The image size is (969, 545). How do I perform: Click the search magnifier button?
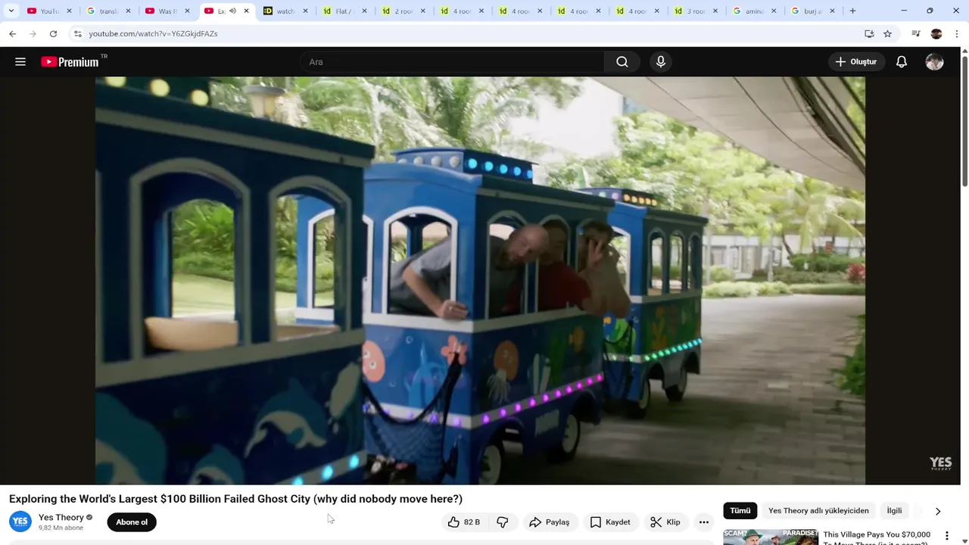[x=622, y=62]
